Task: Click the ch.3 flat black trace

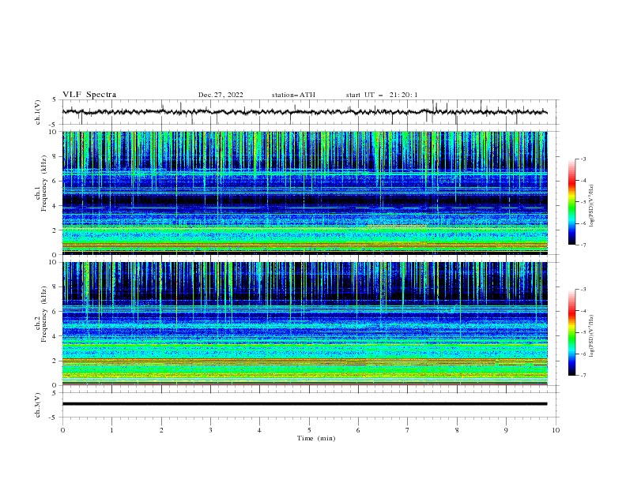Action: coord(304,404)
